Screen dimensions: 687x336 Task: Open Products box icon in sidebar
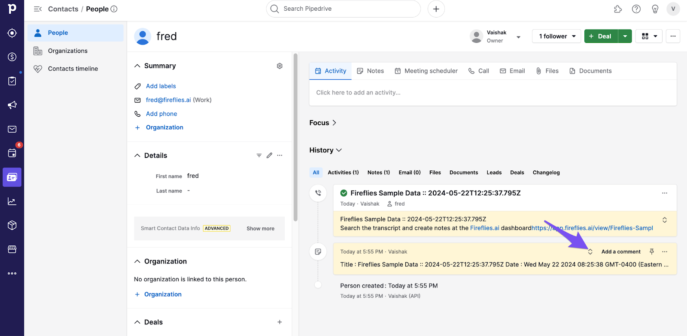(x=12, y=225)
